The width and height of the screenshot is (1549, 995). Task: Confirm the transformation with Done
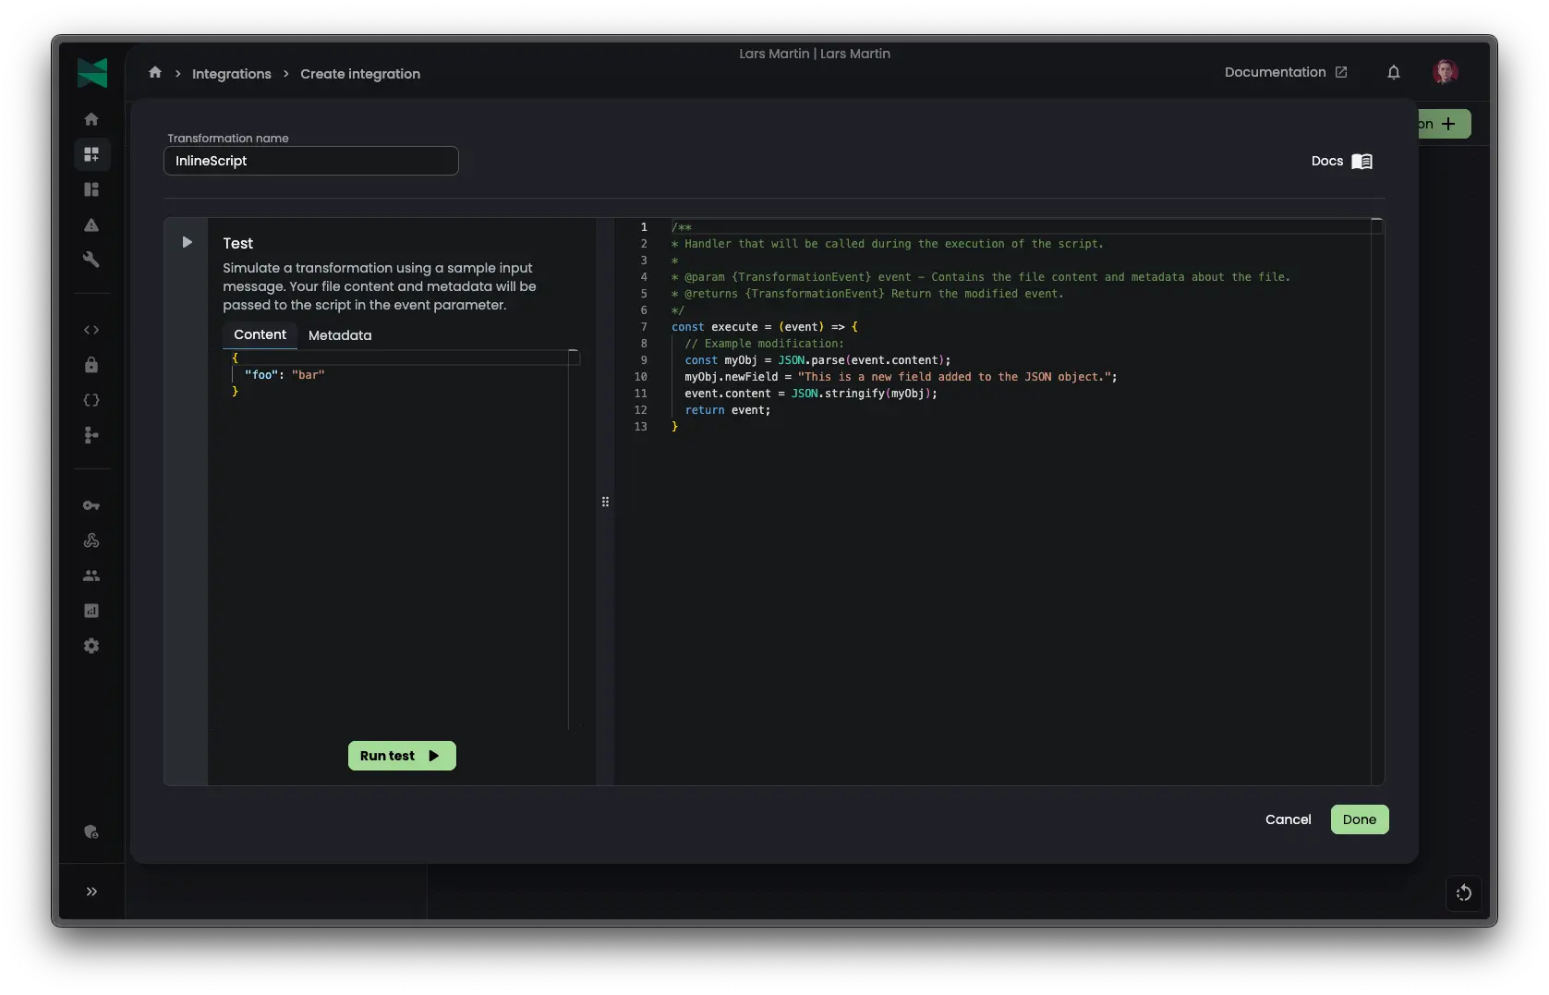pos(1359,819)
